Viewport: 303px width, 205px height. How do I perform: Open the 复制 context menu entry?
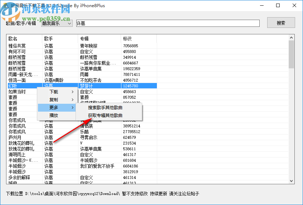coord(57,99)
